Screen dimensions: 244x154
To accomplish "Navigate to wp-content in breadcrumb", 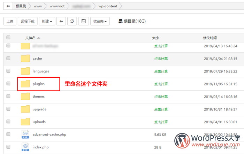I will pos(108,6).
